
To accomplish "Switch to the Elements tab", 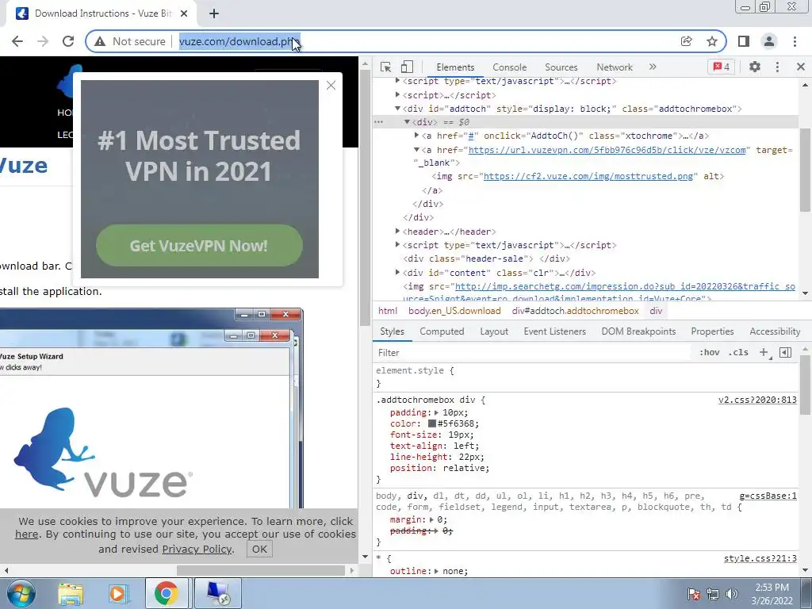I will point(455,67).
